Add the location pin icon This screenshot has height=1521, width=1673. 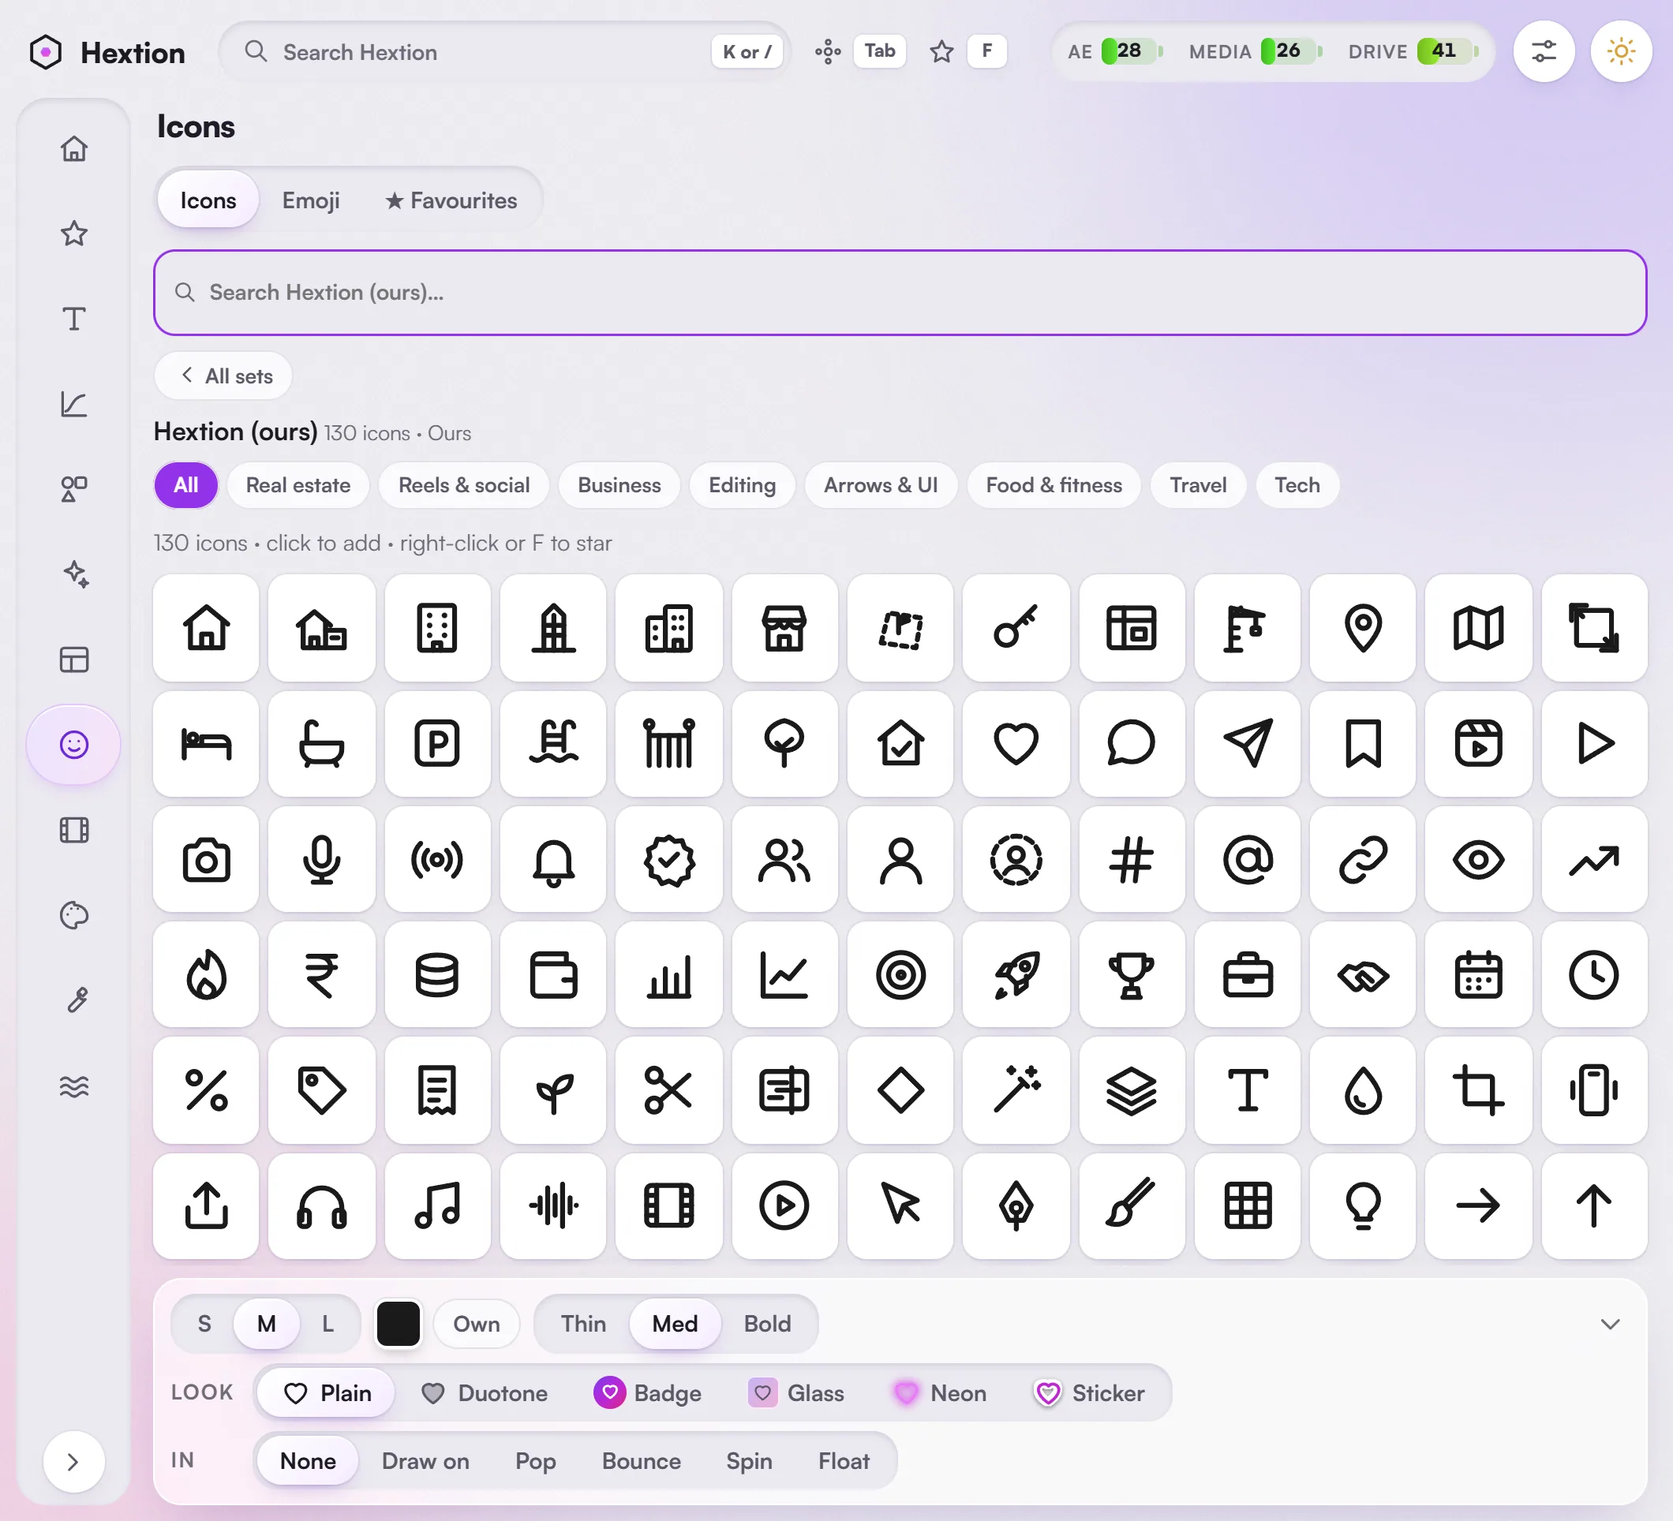(1363, 627)
